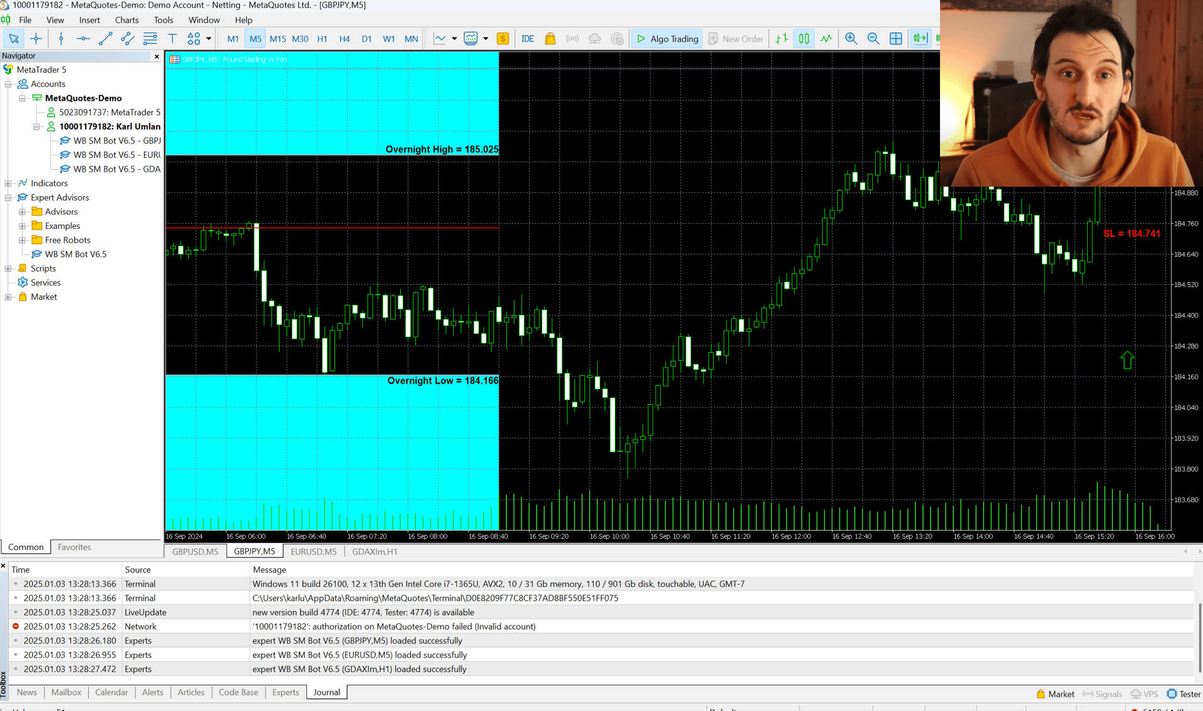Open the Tools menu
The width and height of the screenshot is (1203, 711).
pyautogui.click(x=163, y=20)
